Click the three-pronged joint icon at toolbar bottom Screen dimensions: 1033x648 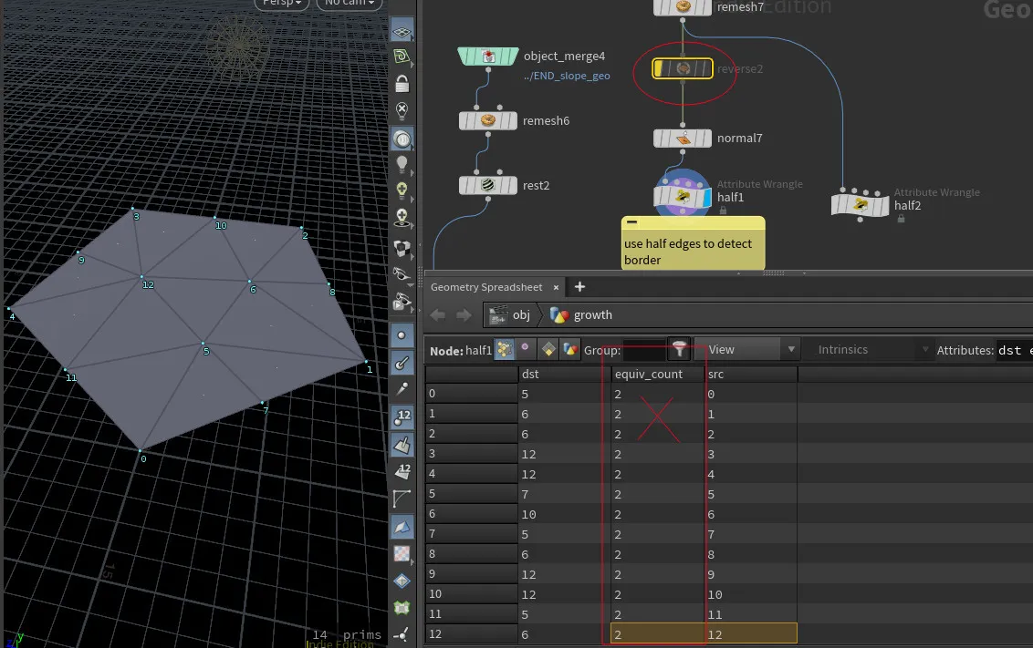[402, 634]
